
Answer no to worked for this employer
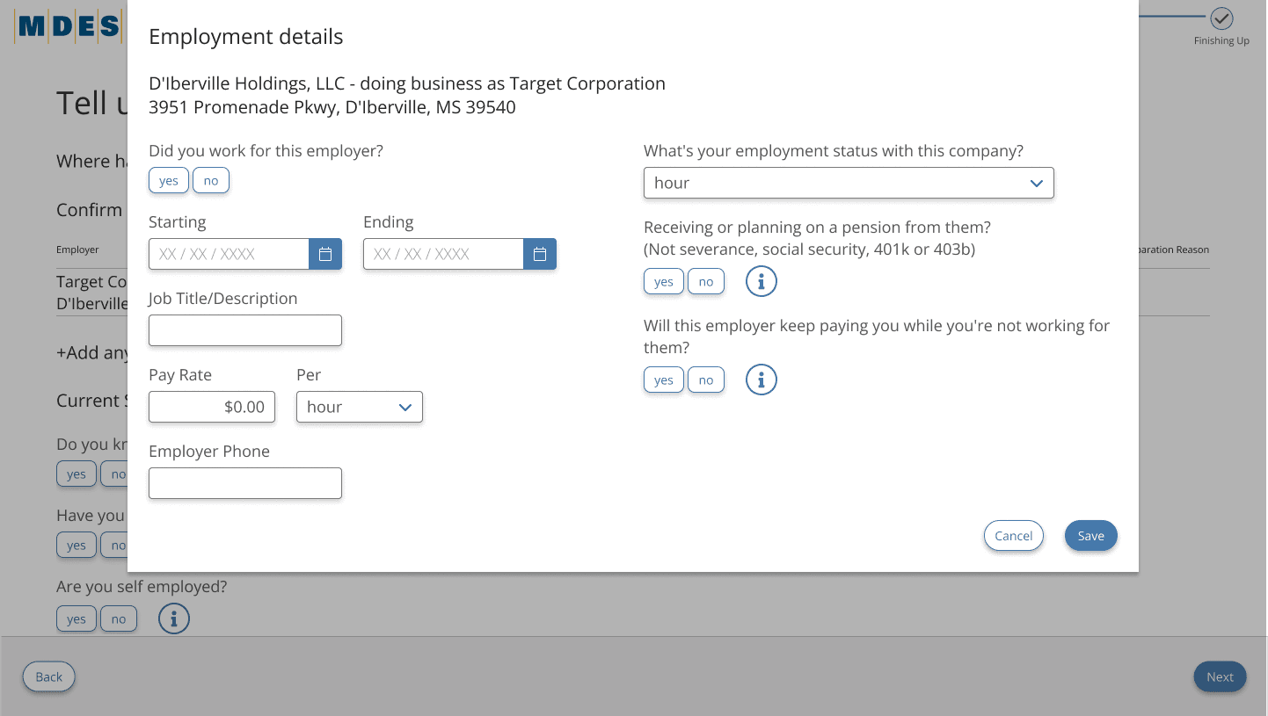tap(211, 181)
